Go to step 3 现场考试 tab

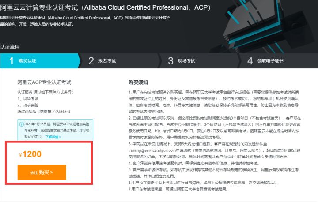pyautogui.click(x=199, y=61)
